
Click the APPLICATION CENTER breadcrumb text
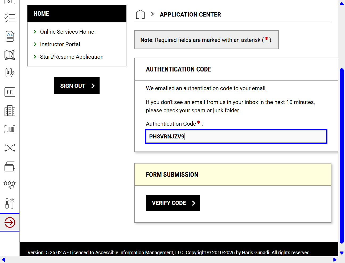coord(190,15)
